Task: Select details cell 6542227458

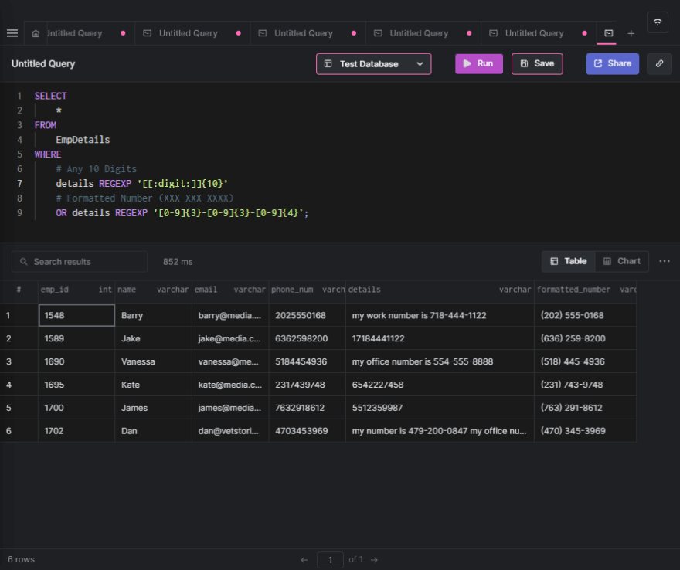Action: click(440, 385)
